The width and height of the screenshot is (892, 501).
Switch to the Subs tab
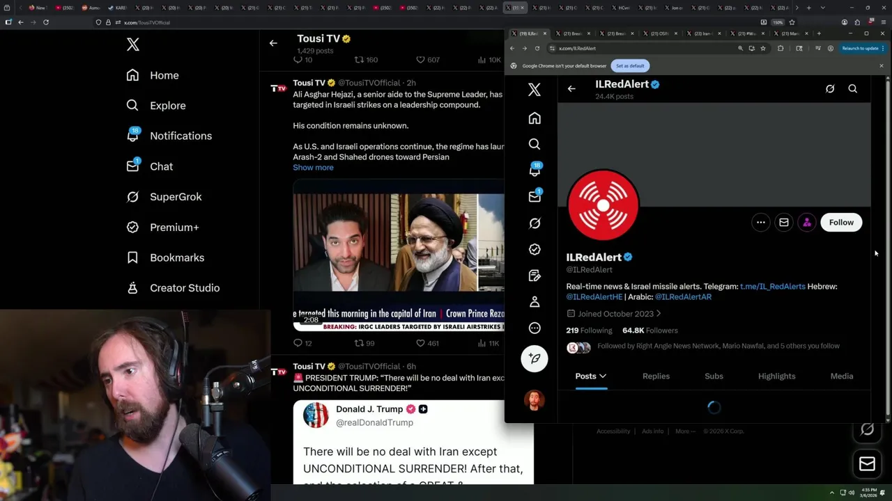(x=714, y=376)
